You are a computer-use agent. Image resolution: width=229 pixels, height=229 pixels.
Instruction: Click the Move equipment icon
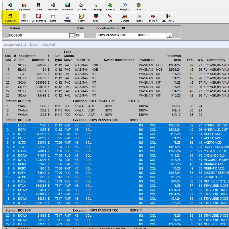[96, 18]
